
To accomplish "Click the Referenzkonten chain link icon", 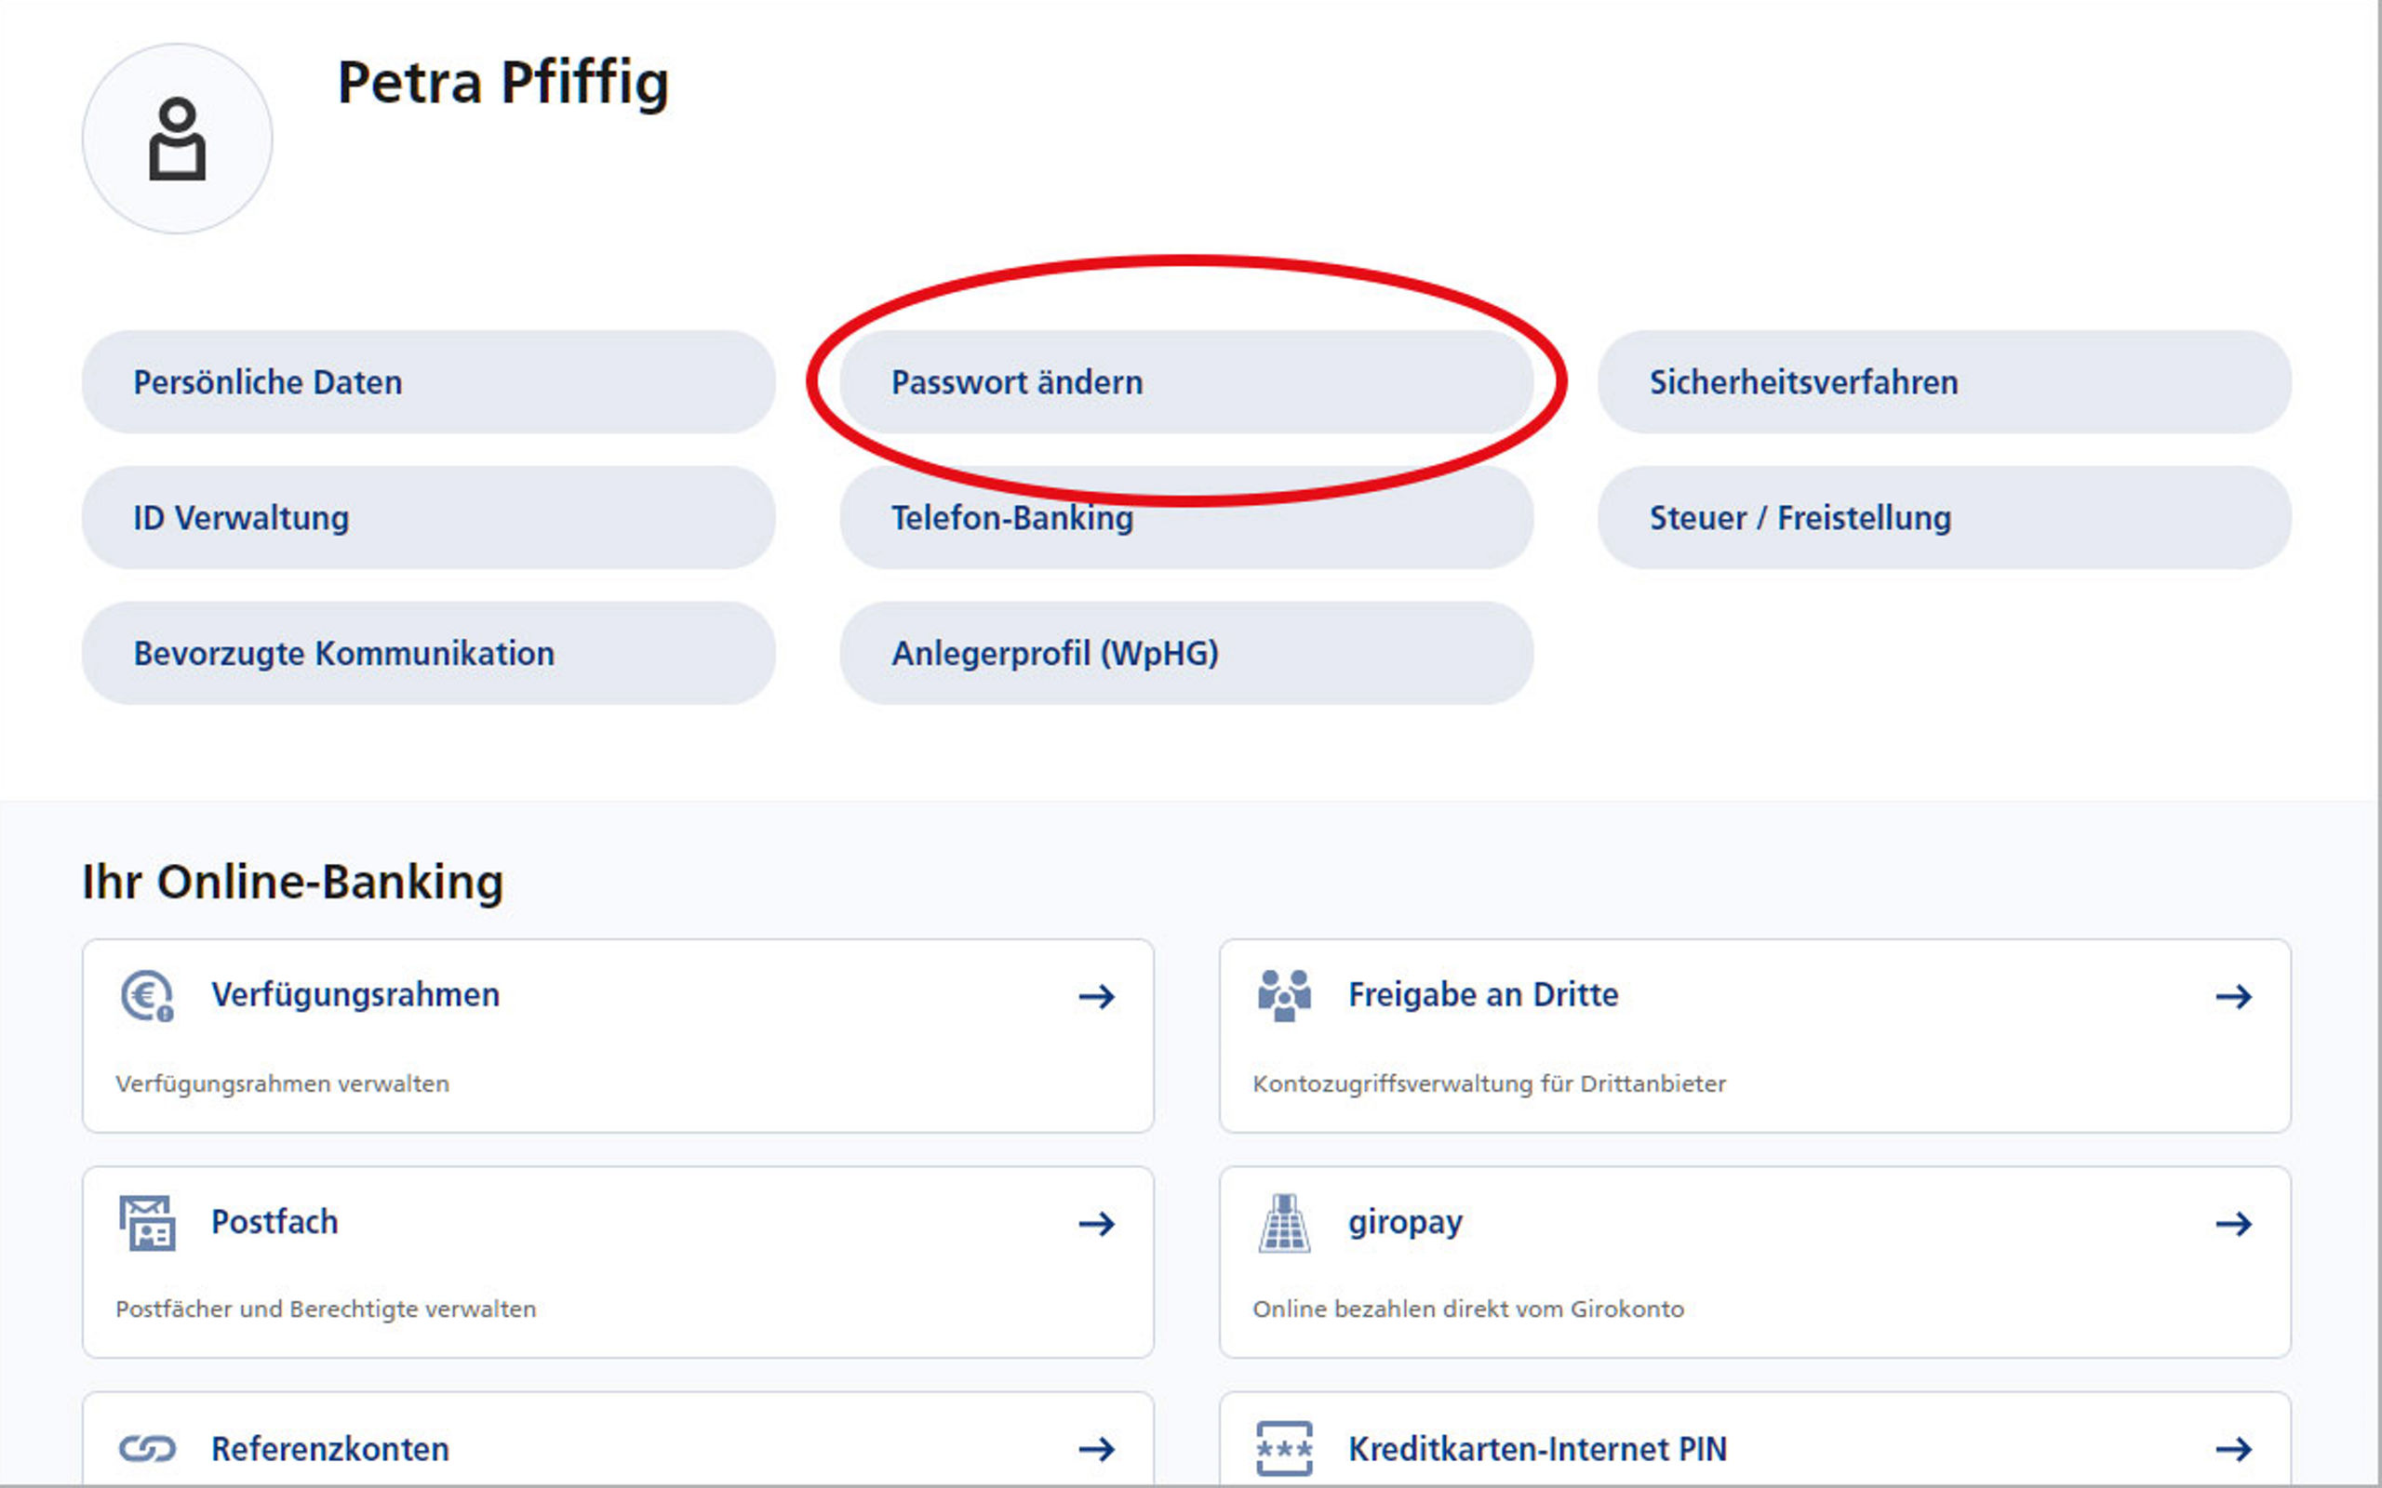I will click(x=148, y=1449).
